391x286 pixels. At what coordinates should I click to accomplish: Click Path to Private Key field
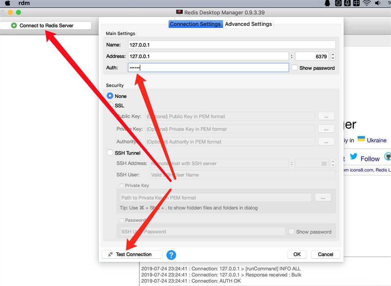point(216,197)
